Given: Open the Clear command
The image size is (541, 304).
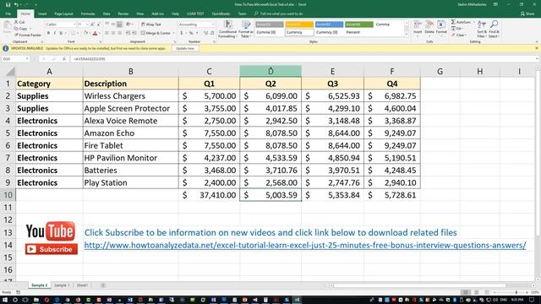Looking at the screenshot, I should [x=459, y=35].
